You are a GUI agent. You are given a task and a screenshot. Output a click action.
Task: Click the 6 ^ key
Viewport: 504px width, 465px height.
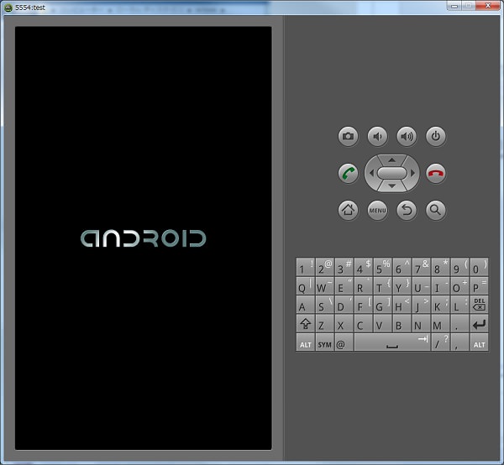402,267
